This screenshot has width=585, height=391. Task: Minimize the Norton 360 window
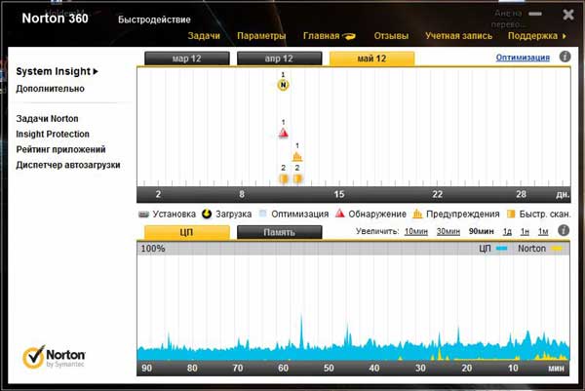[535, 14]
